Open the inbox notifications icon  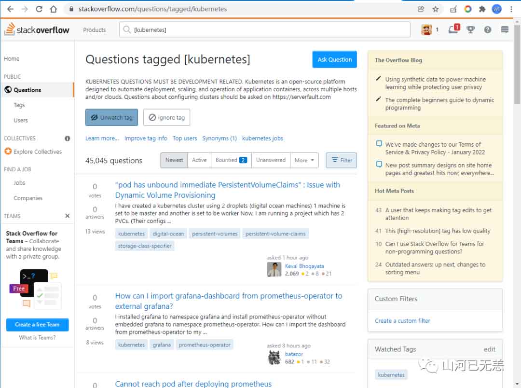click(x=454, y=29)
